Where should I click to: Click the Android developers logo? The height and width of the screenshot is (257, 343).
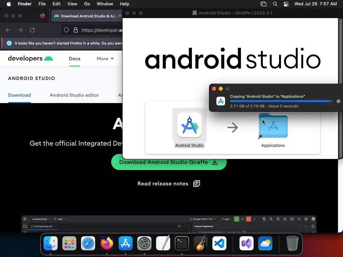tap(30, 58)
